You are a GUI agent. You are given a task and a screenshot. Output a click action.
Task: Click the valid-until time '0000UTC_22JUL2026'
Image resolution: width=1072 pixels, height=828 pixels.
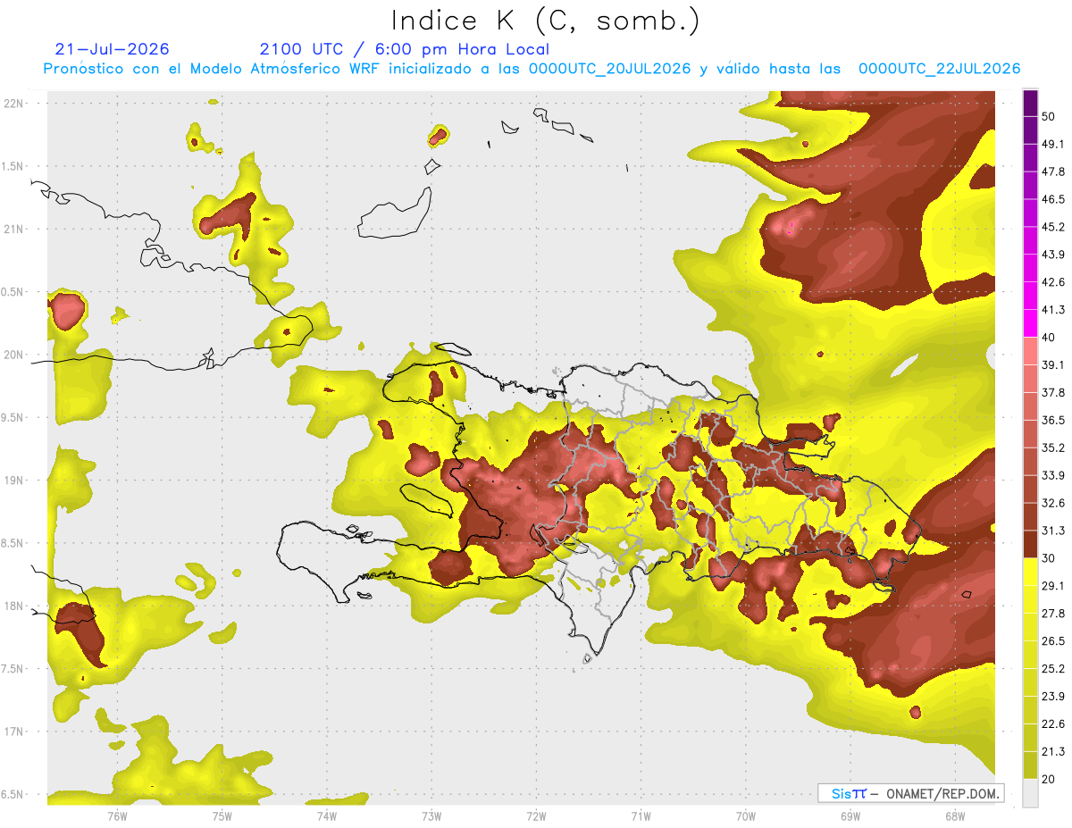click(x=939, y=69)
